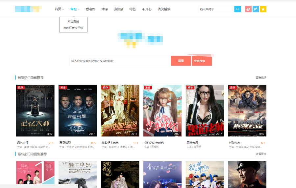
Task: Open the 看电影 navigation tab
Action: click(90, 9)
